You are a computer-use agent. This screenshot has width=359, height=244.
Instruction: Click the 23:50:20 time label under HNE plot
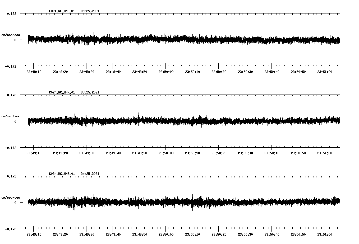[x=219, y=72]
